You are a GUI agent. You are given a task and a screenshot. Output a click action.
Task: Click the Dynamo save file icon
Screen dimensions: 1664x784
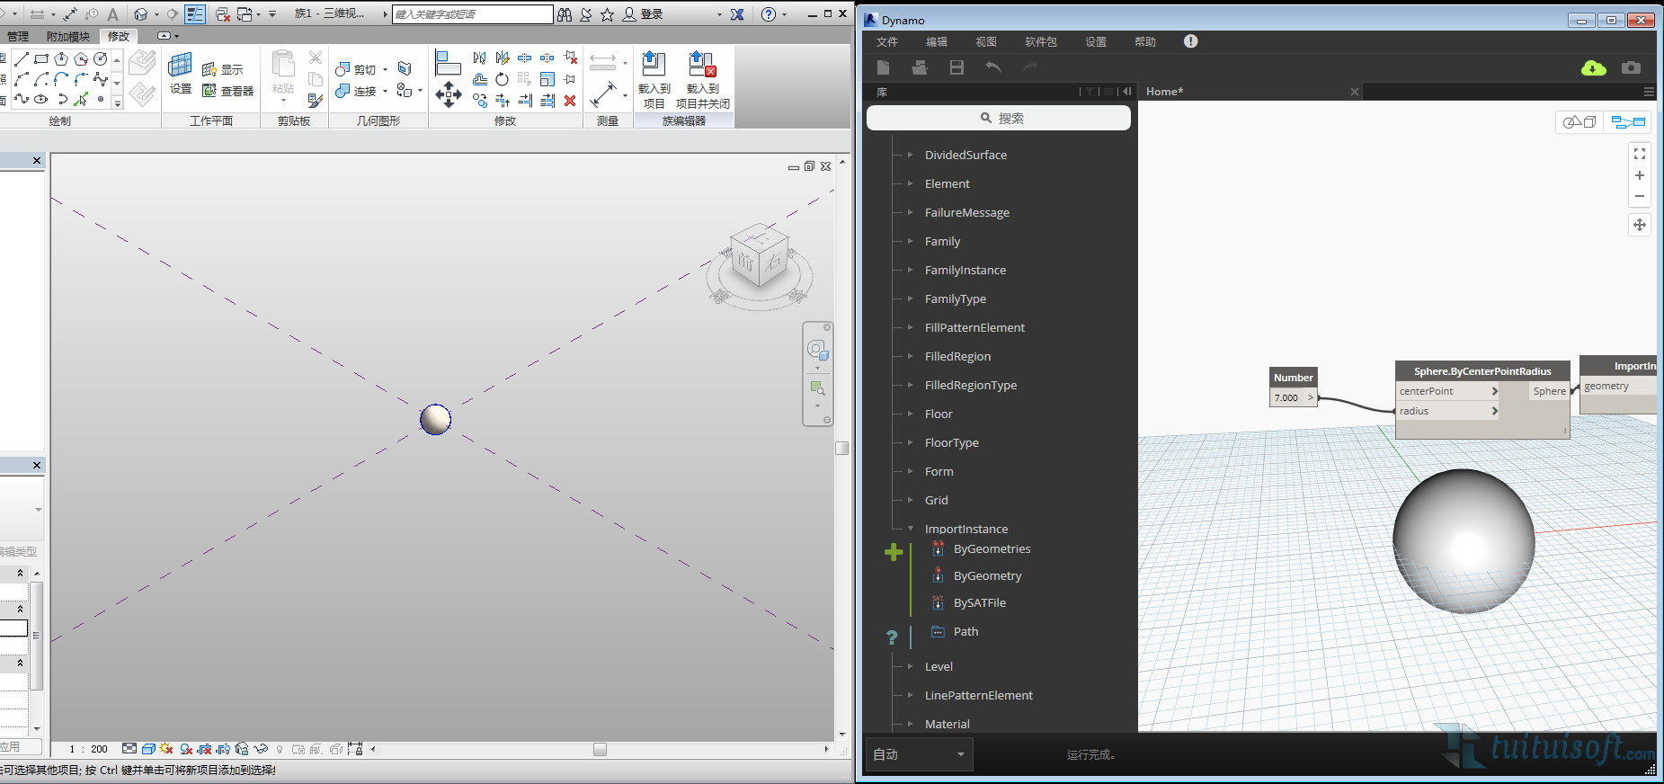(x=957, y=67)
